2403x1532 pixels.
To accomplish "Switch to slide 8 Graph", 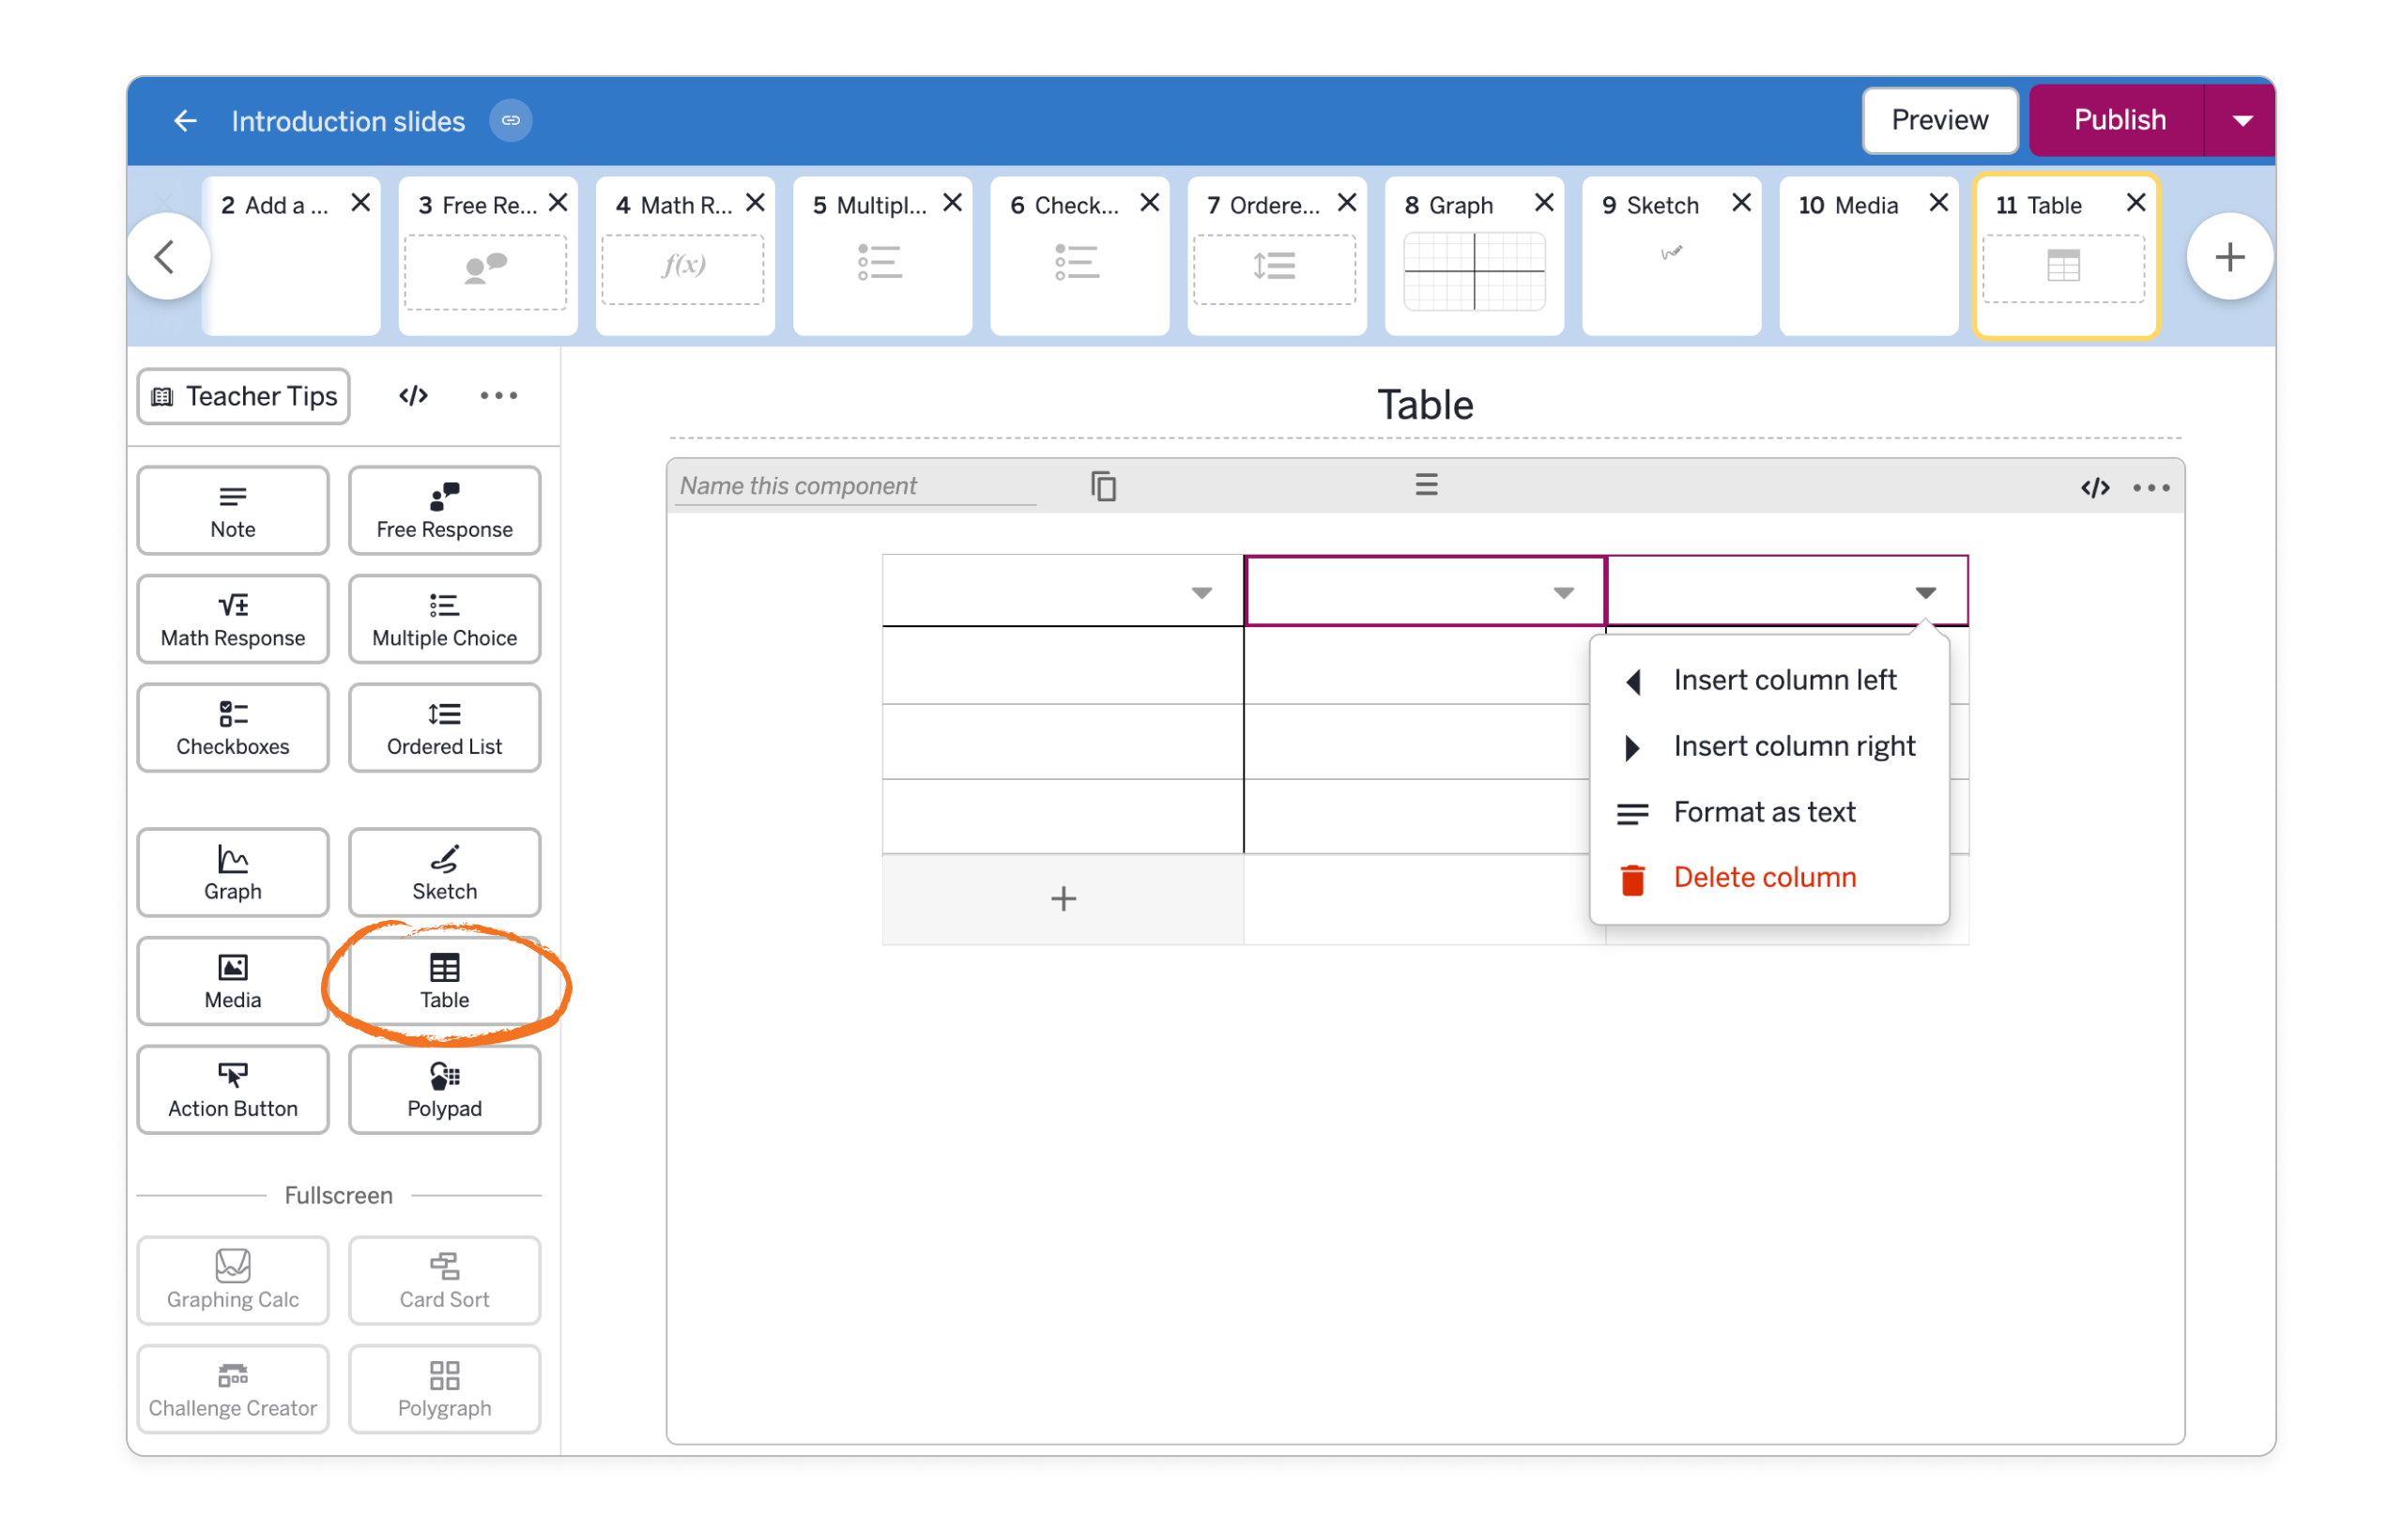I will (x=1473, y=256).
